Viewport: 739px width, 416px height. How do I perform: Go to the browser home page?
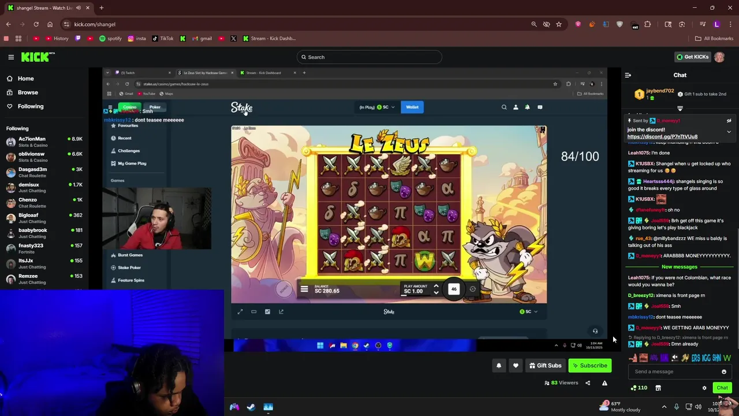tap(50, 24)
